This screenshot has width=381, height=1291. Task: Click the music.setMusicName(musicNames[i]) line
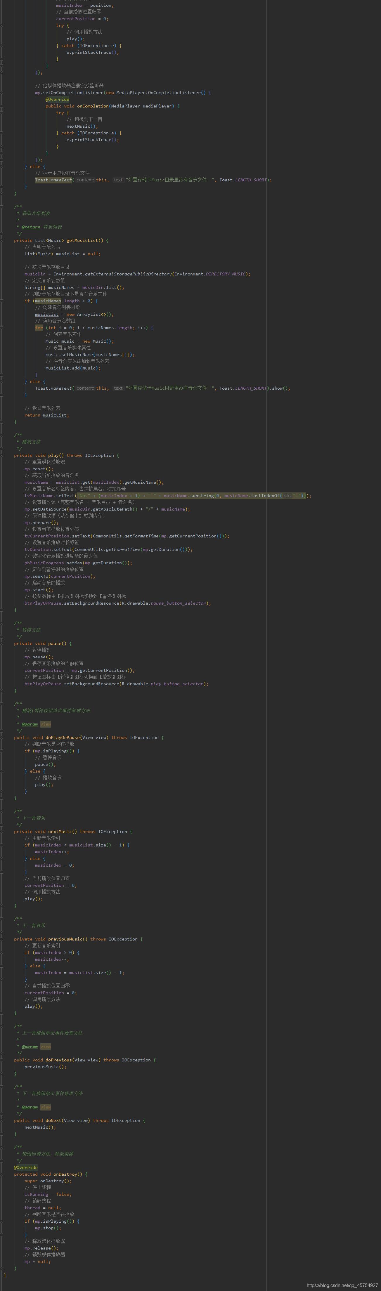90,355
